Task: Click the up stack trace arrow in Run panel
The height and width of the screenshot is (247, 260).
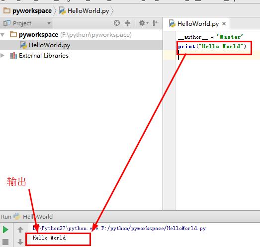Action: coord(20,230)
